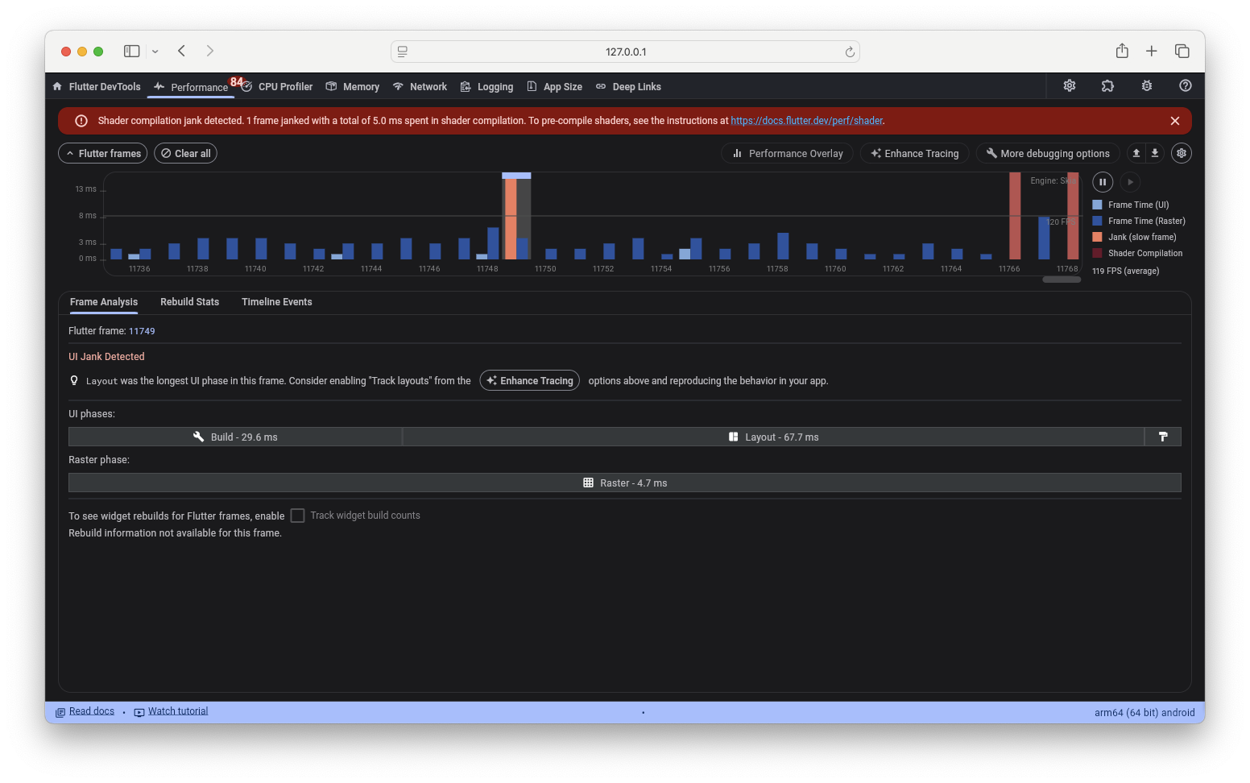Open the sidebar options dropdown chevron
This screenshot has width=1250, height=783.
pyautogui.click(x=155, y=52)
